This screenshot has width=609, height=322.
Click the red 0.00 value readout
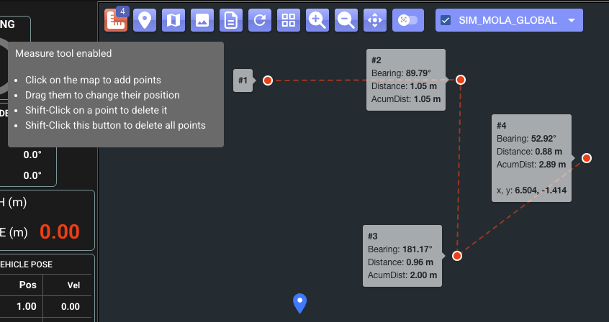[x=59, y=231]
